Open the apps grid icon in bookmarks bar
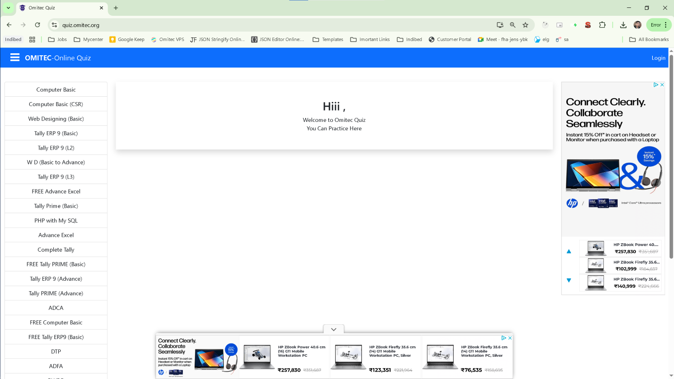This screenshot has height=379, width=674. coord(32,39)
